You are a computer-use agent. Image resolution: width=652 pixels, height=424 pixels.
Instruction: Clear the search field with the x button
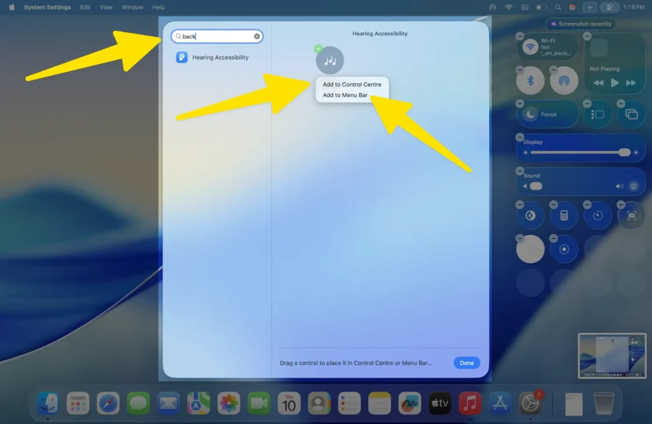click(x=257, y=36)
